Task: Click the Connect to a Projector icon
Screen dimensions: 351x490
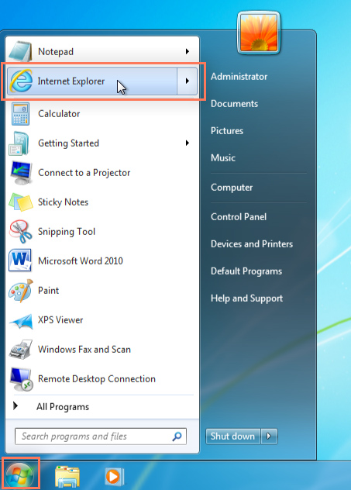Action: coord(21,172)
